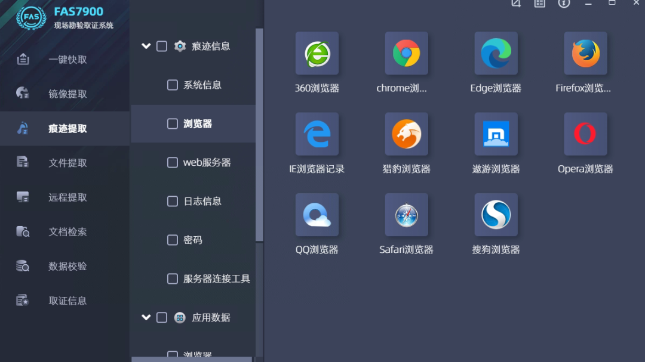
Task: Select the Safari浏览器 icon
Action: tap(406, 215)
